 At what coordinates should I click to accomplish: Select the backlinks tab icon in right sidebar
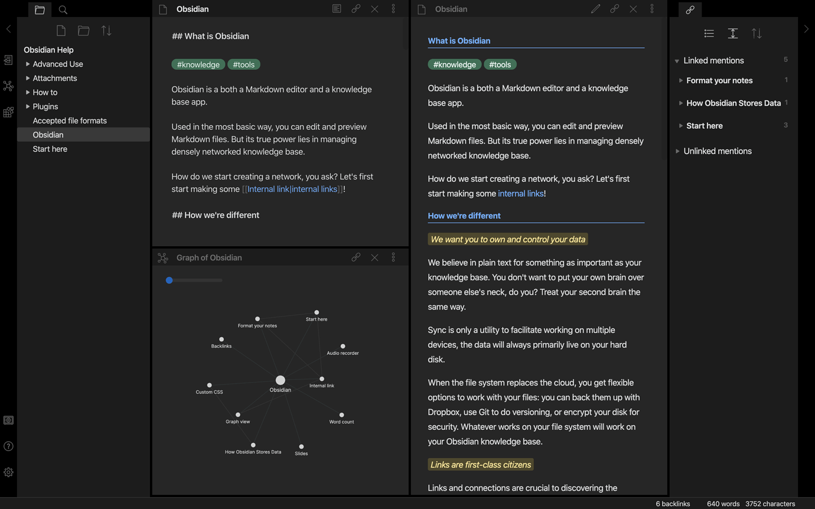tap(690, 9)
